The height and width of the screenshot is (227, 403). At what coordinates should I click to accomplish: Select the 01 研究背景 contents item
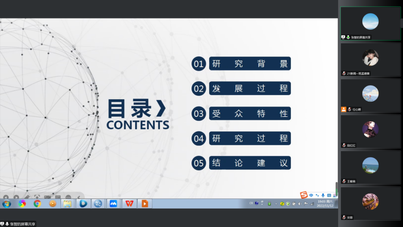point(250,64)
